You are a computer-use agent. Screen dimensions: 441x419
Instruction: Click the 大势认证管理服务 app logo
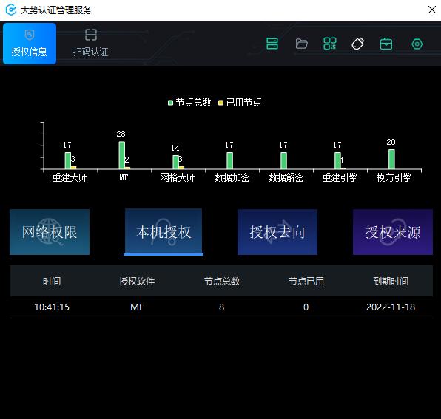[11, 10]
